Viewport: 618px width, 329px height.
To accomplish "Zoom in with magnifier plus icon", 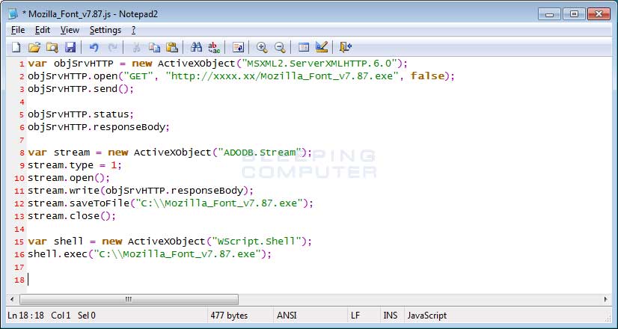I will [x=262, y=47].
